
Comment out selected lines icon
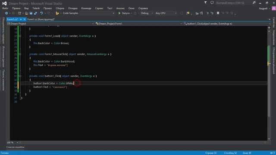(207, 13)
